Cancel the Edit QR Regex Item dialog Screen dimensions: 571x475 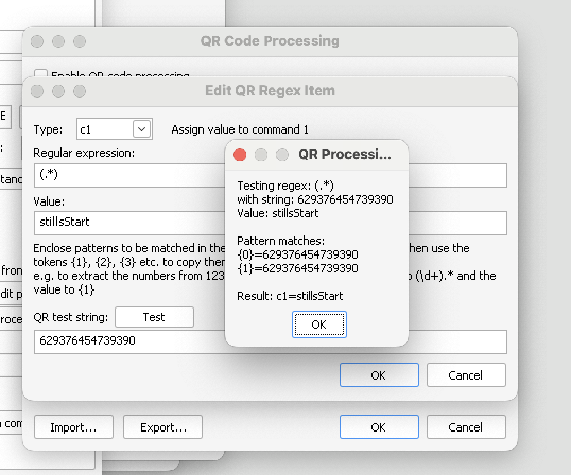(x=466, y=375)
